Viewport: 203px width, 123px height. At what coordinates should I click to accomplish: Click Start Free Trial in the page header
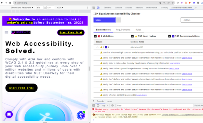(71, 32)
